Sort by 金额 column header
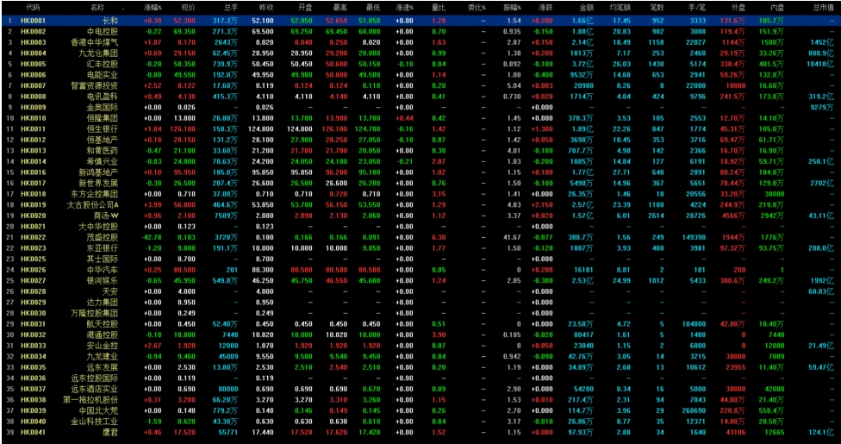Viewport: 841px width, 444px height. [587, 8]
